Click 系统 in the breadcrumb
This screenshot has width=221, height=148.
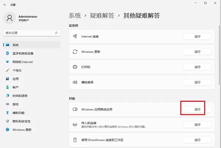pyautogui.click(x=75, y=15)
